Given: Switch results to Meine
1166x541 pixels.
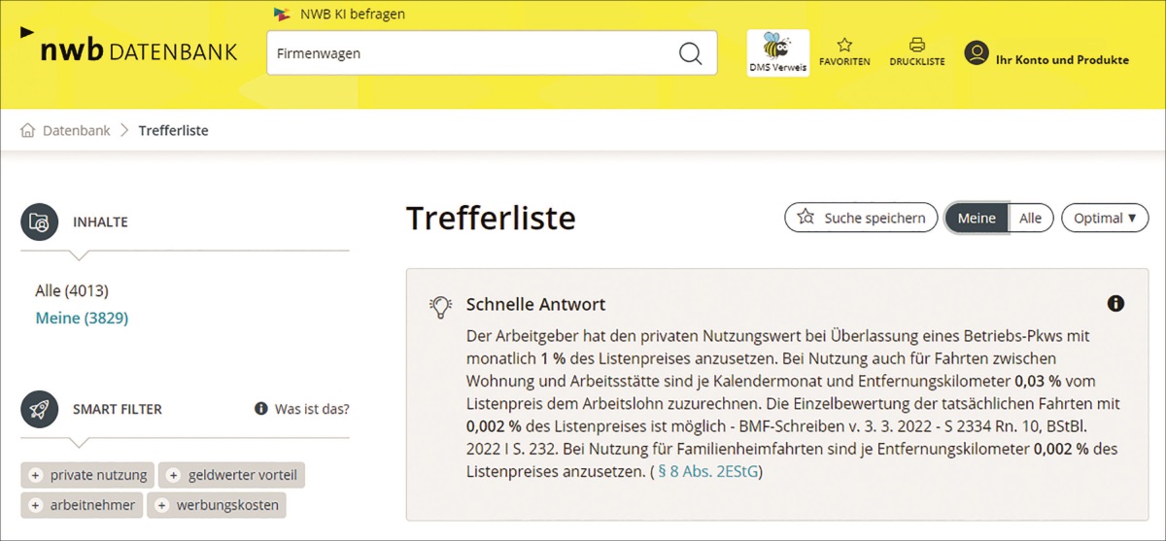Looking at the screenshot, I should 977,219.
